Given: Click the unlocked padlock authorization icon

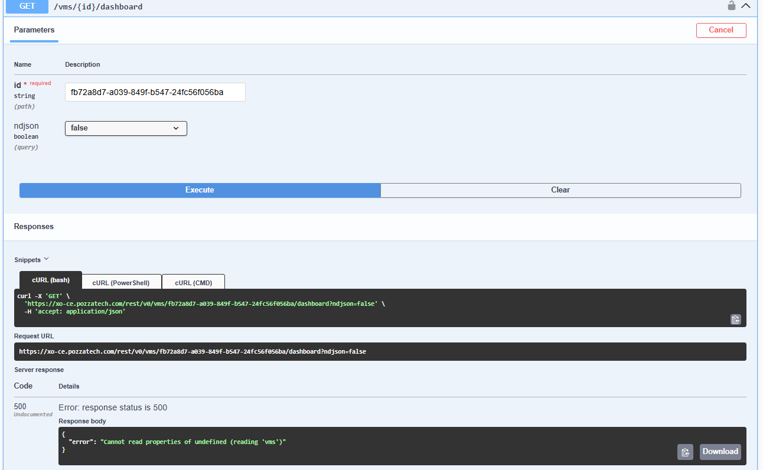Looking at the screenshot, I should click(x=731, y=6).
